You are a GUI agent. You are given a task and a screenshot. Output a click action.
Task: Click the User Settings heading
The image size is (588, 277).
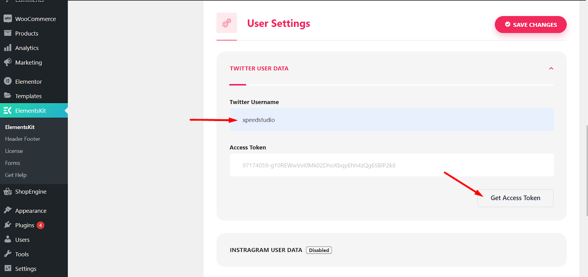coord(279,23)
